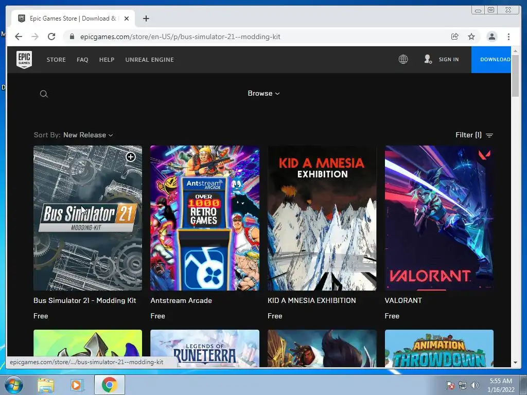The width and height of the screenshot is (527, 395).
Task: Open the store search magnifier icon
Action: click(44, 94)
